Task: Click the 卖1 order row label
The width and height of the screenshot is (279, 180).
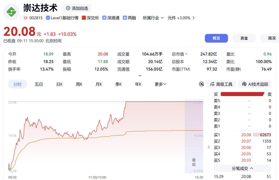Action: pyautogui.click(x=217, y=126)
